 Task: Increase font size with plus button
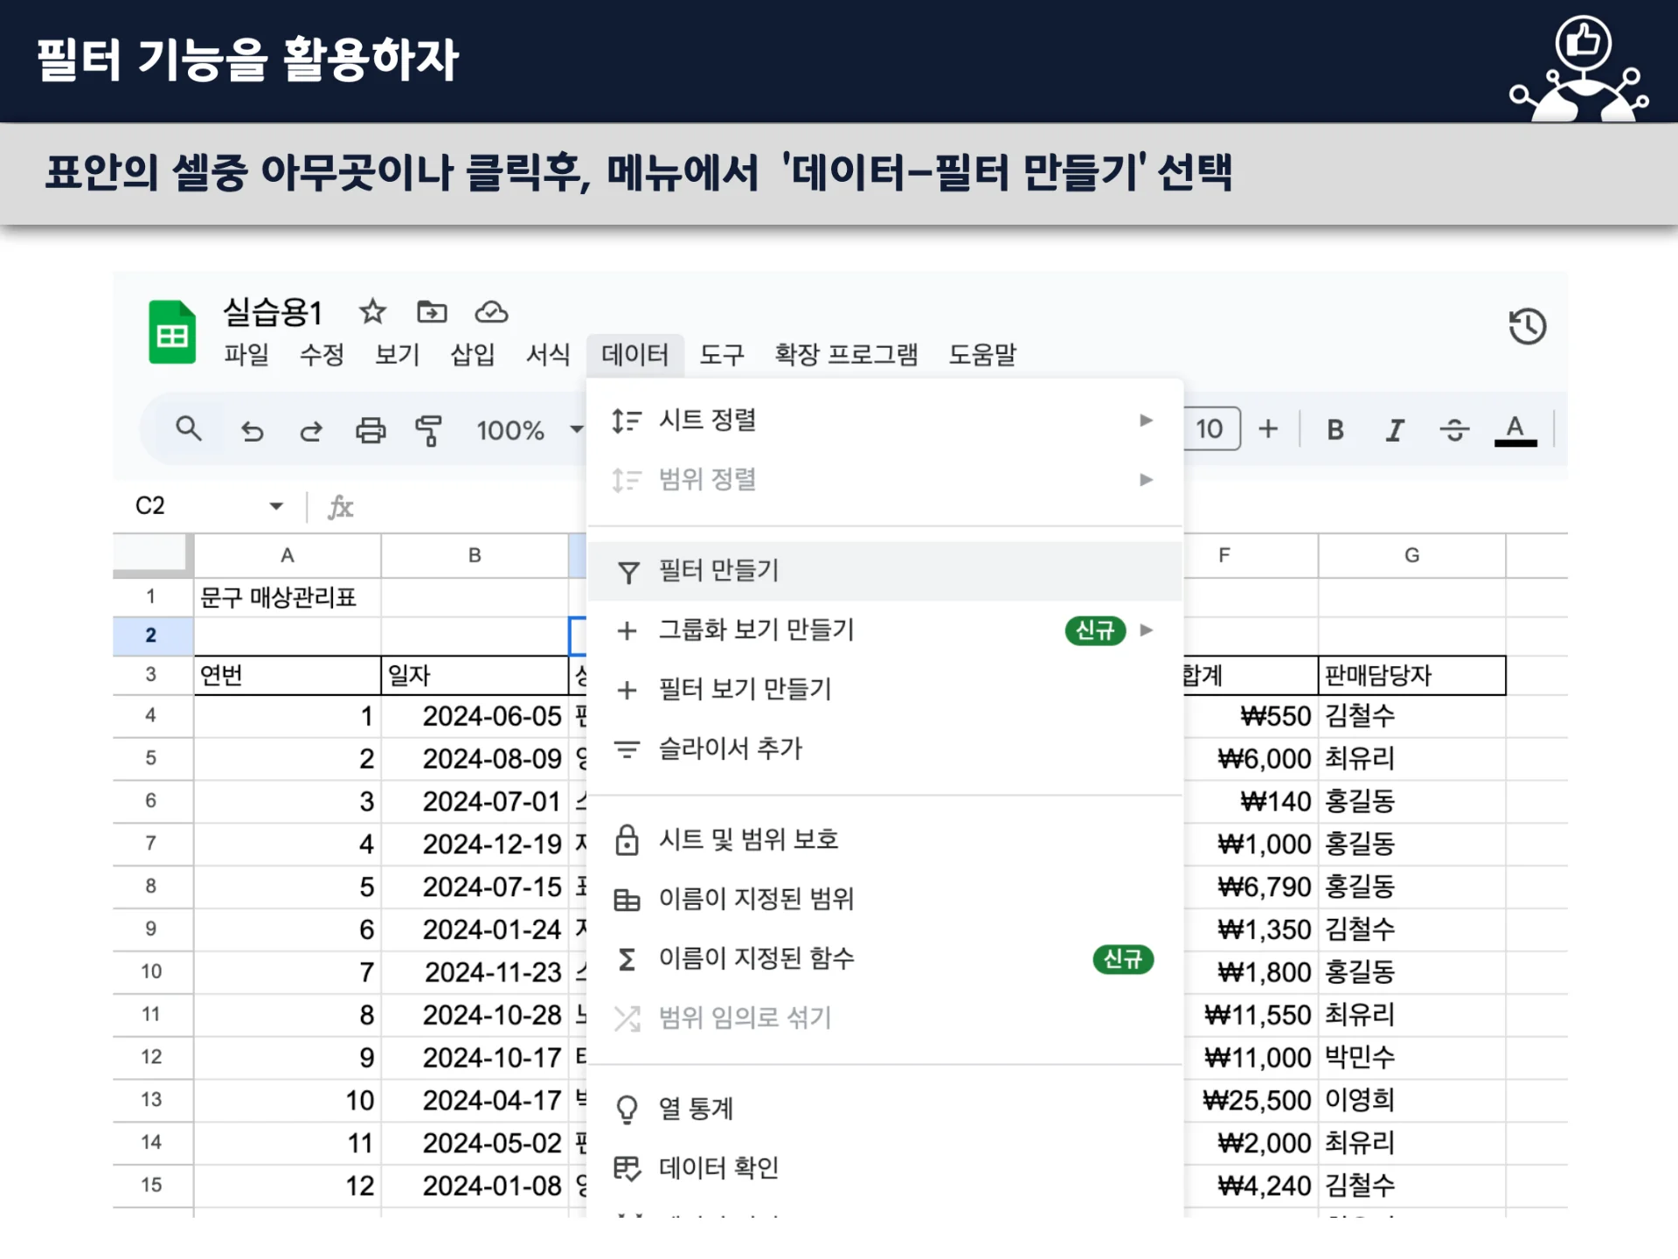tap(1268, 428)
